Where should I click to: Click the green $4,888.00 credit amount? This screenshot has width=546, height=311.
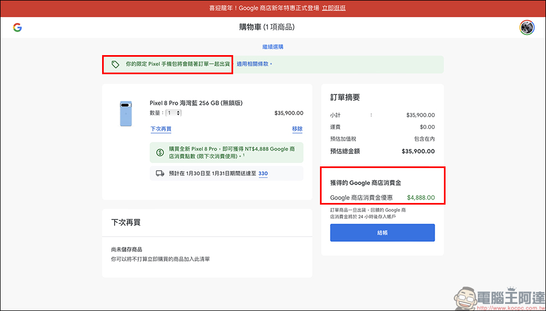421,198
